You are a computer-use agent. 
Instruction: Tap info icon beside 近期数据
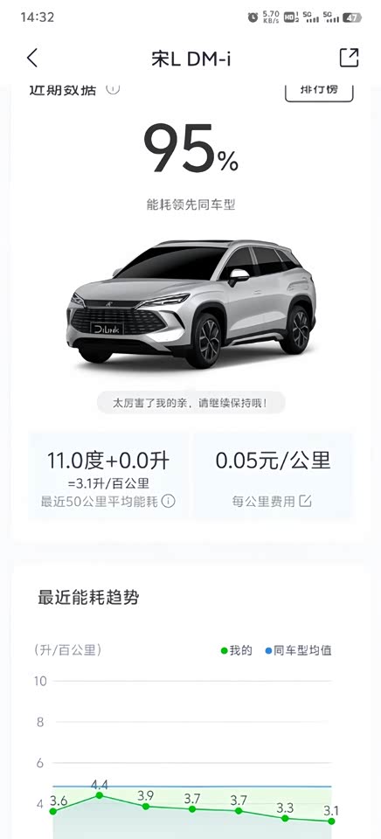(113, 89)
